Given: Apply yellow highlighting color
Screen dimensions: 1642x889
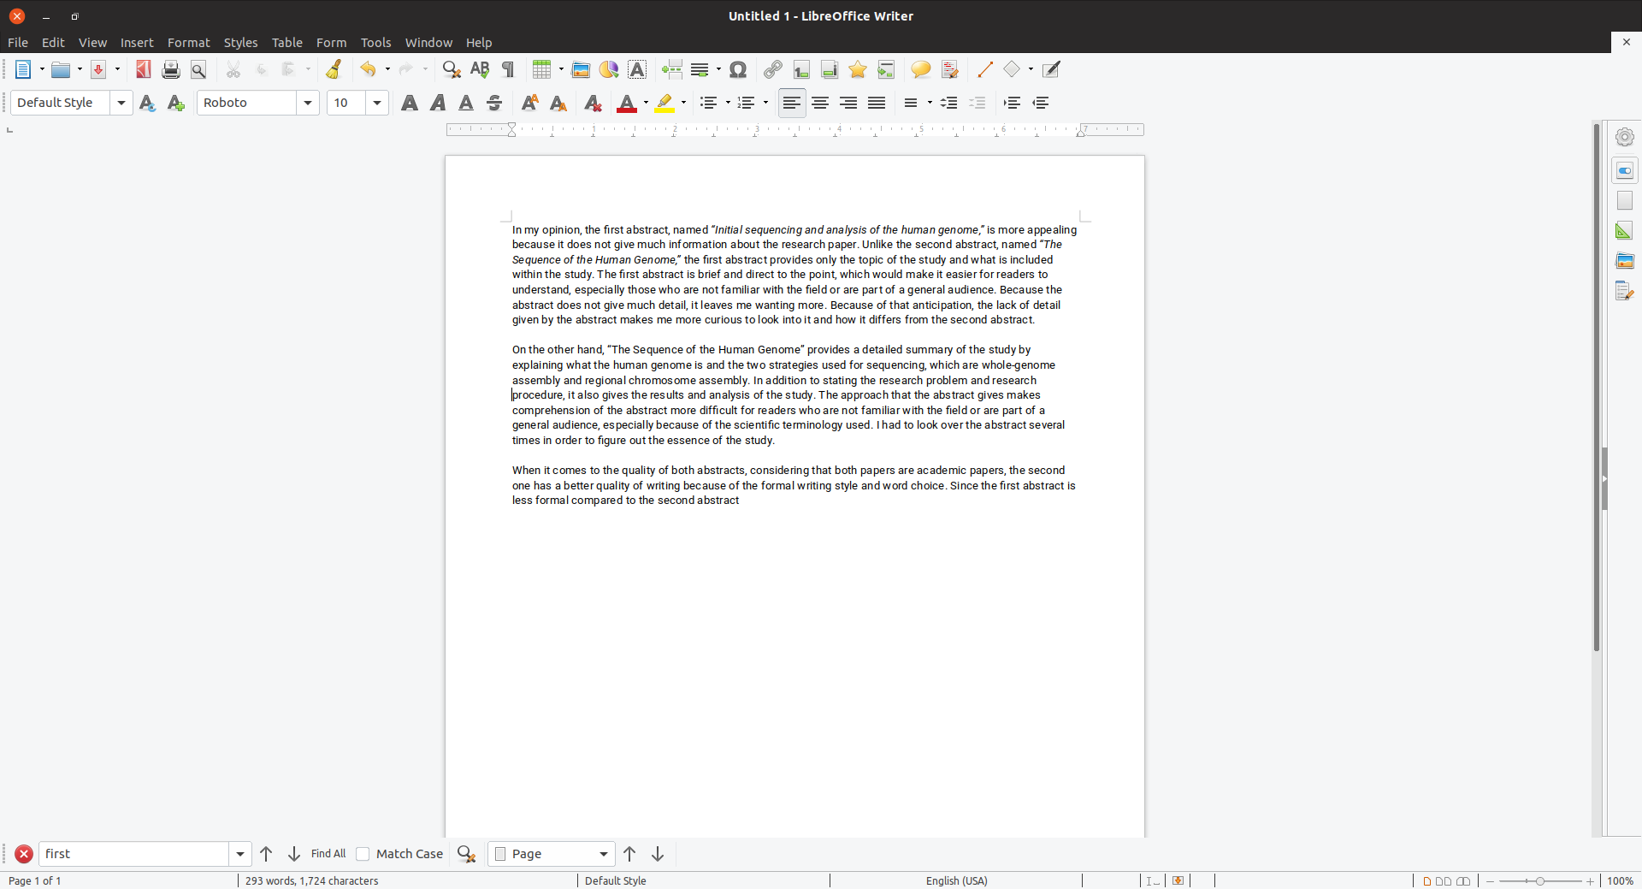Looking at the screenshot, I should [x=664, y=104].
